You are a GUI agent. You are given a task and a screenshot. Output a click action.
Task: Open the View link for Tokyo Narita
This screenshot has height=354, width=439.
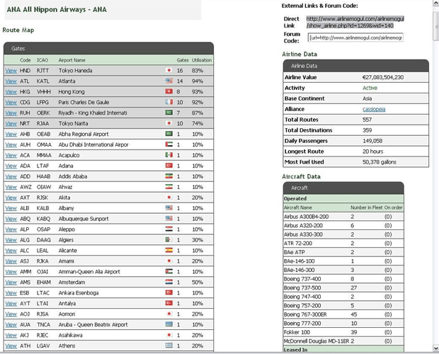tap(11, 124)
